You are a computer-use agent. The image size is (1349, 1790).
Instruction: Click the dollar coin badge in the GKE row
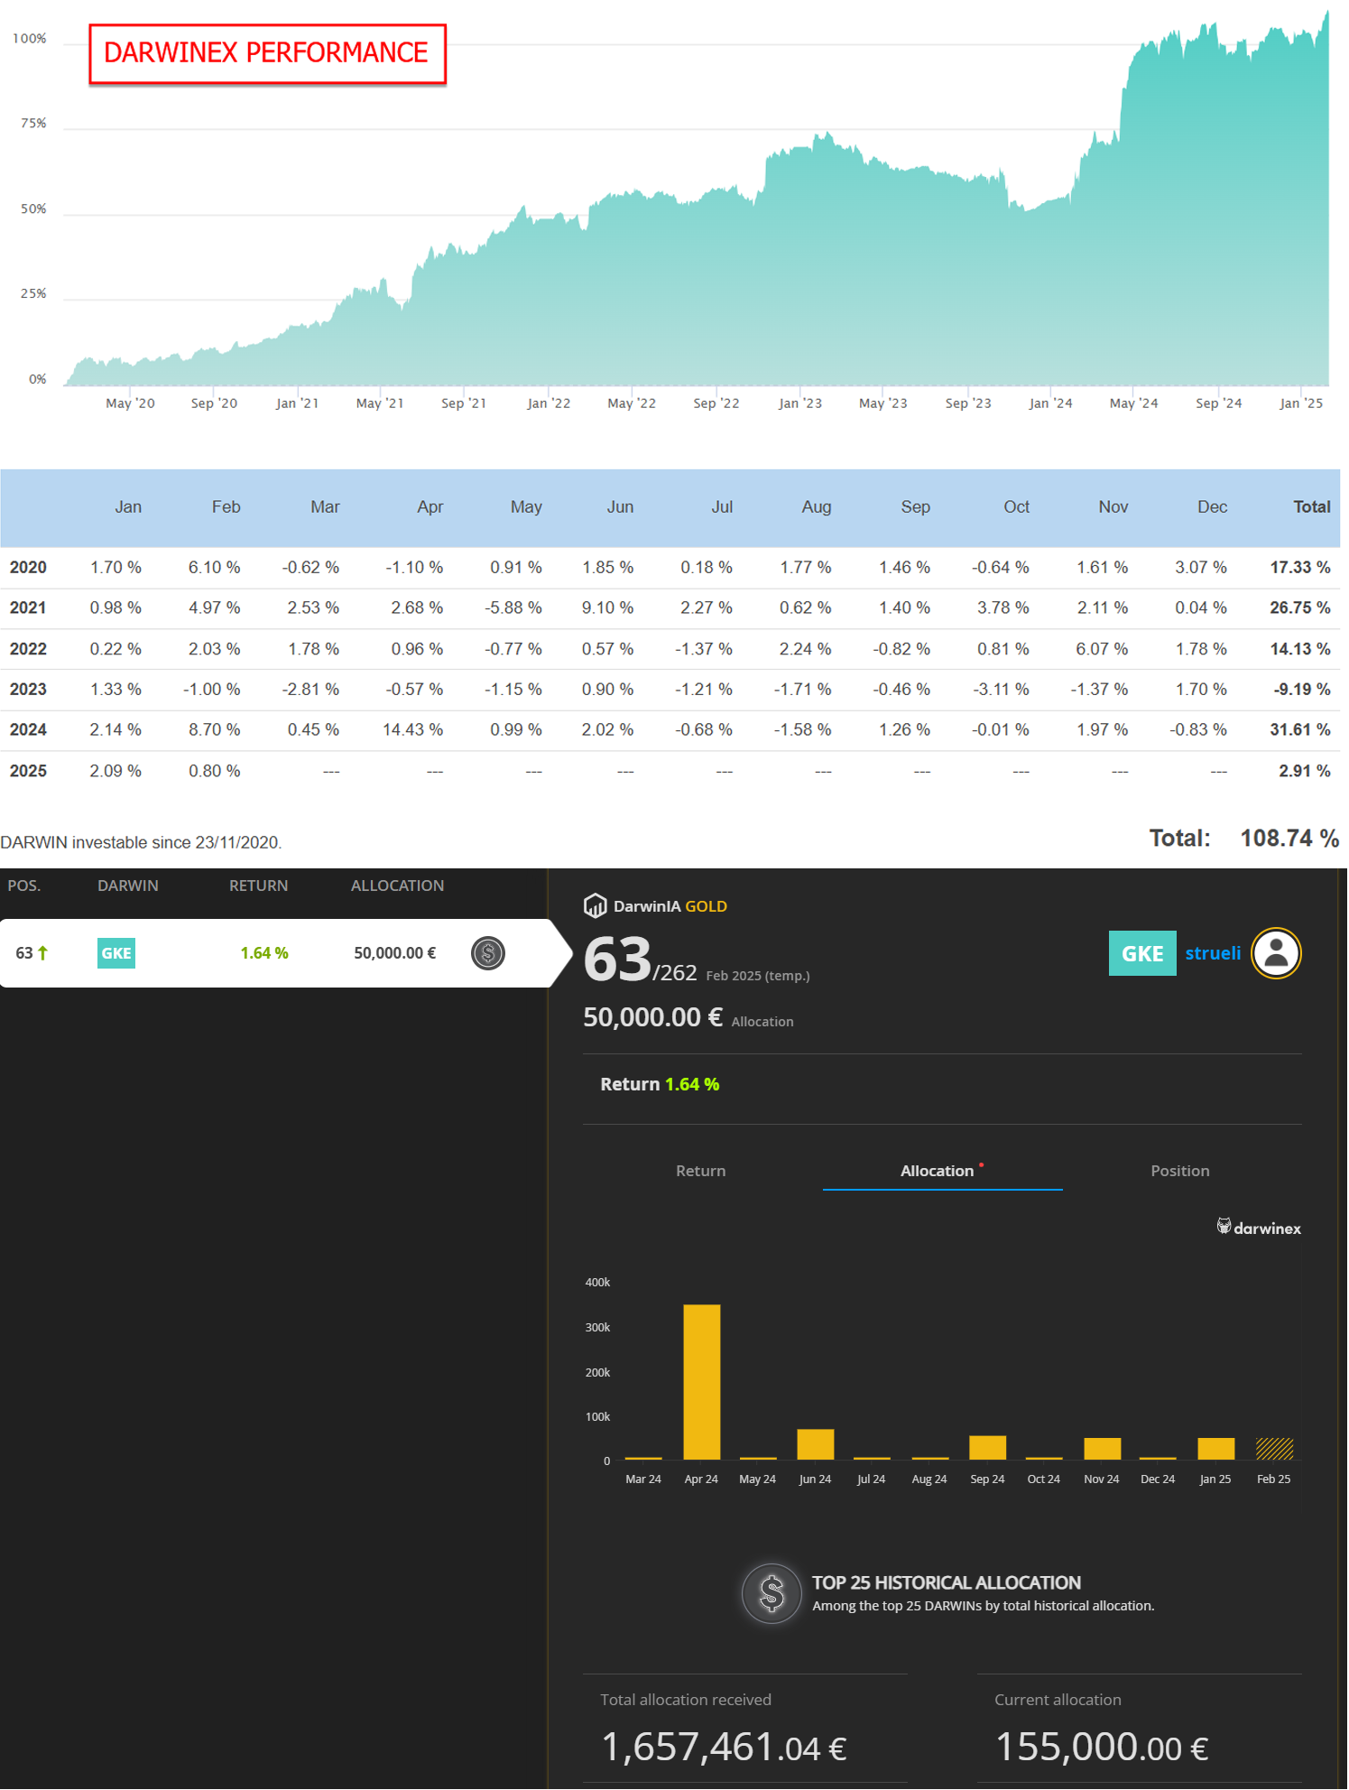[x=488, y=953]
